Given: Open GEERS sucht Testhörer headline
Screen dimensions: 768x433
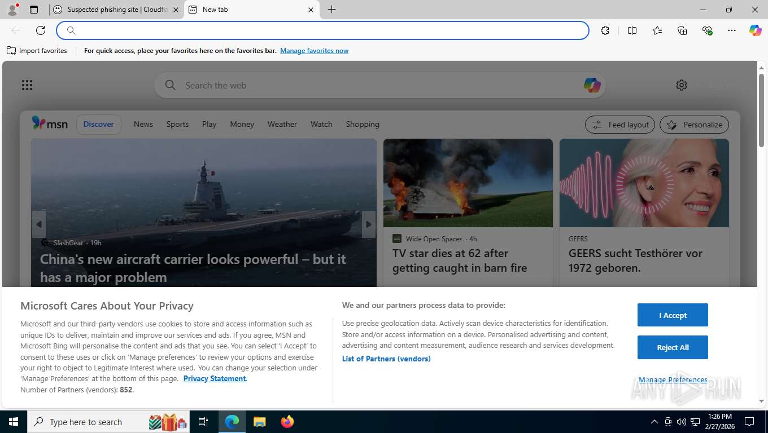Looking at the screenshot, I should (635, 260).
